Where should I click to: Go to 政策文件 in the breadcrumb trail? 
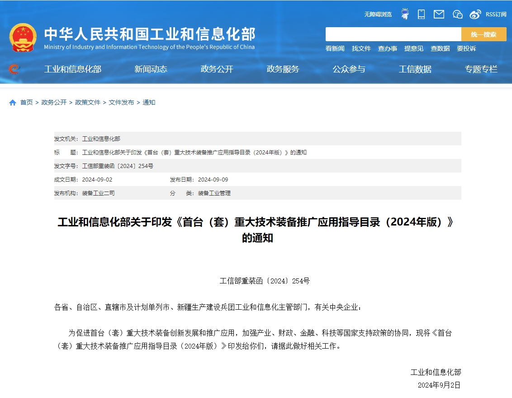point(88,102)
